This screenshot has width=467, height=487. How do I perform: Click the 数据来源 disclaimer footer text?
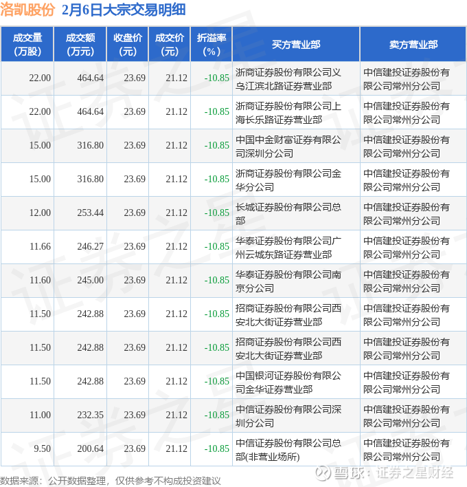pyautogui.click(x=111, y=481)
